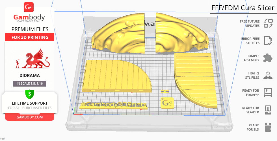This screenshot has height=141, width=277.
Task: Click the For 3D Printing red banner
Action: 29,37
